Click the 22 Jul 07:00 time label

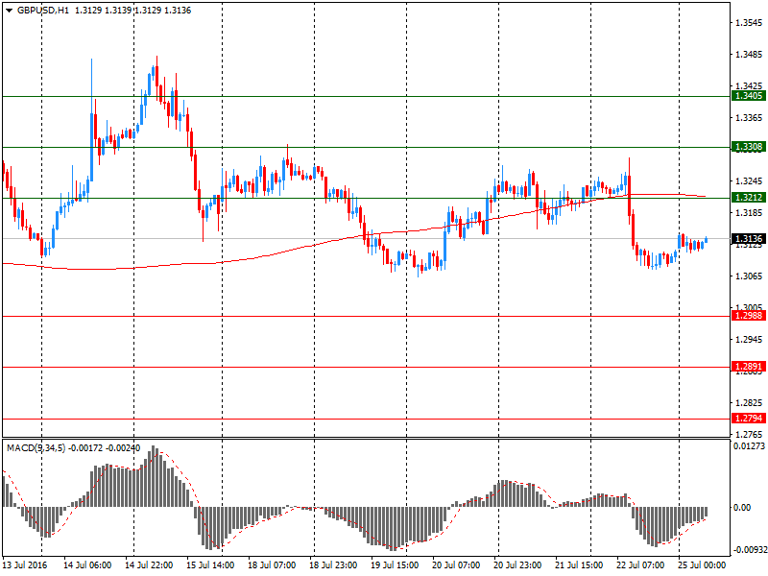[640, 564]
